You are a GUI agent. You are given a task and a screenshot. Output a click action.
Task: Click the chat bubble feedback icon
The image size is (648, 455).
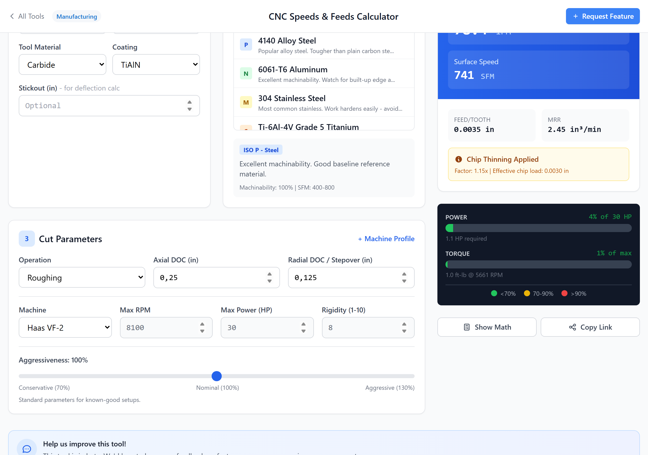pos(27,448)
